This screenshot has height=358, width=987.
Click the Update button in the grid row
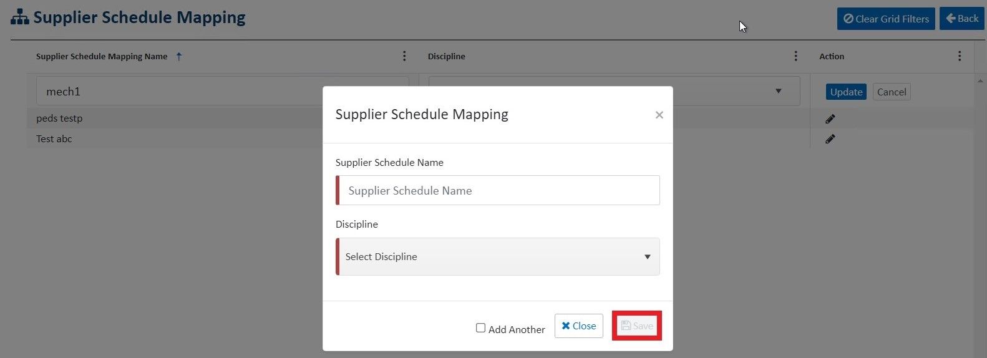point(846,92)
